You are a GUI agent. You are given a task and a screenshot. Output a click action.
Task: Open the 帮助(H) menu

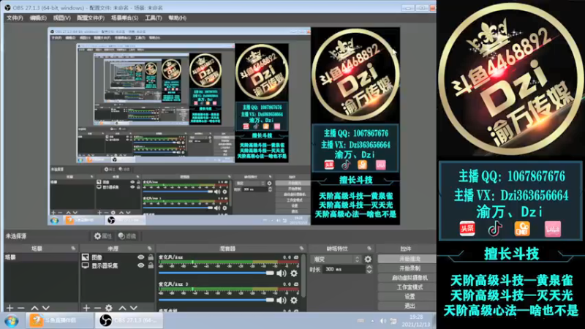177,18
